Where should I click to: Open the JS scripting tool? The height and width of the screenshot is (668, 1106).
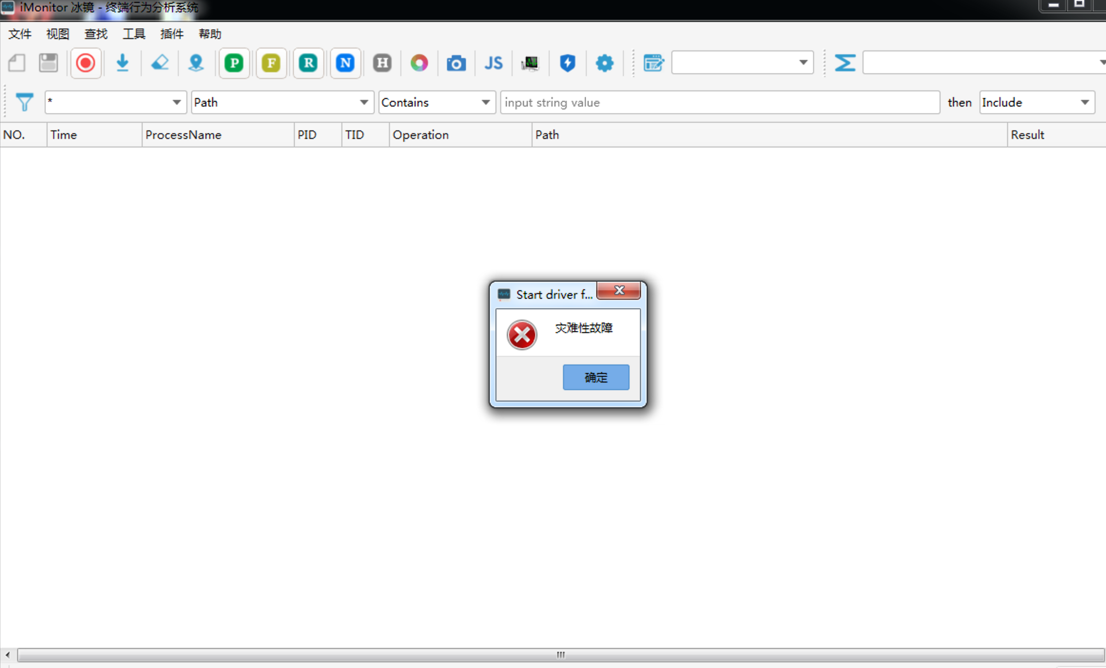493,62
